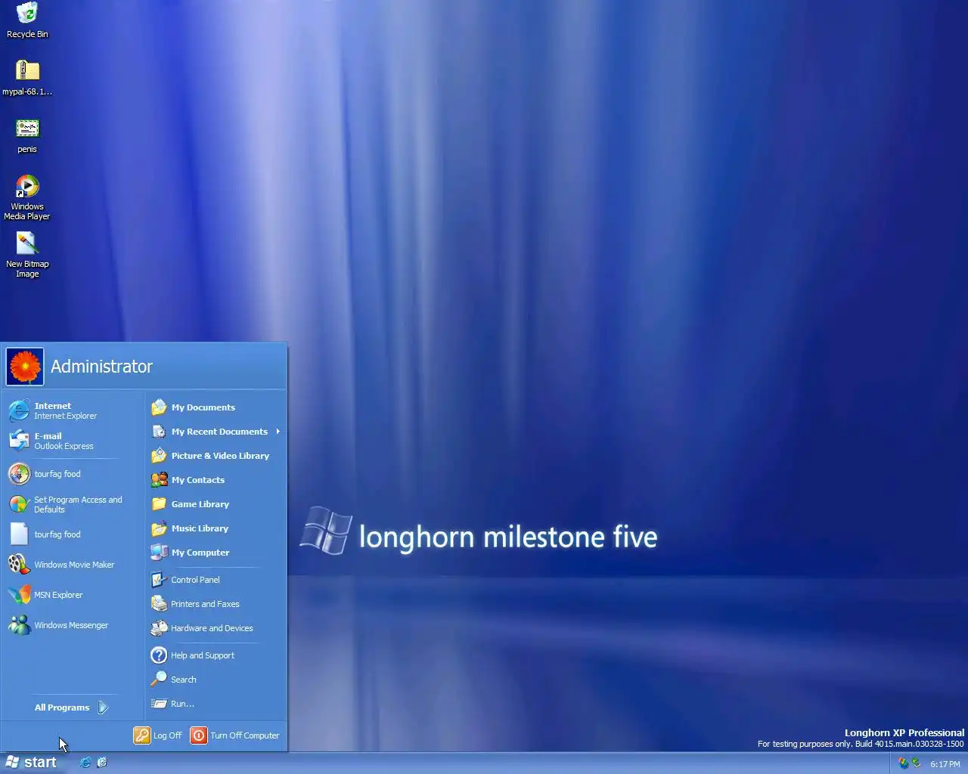This screenshot has height=774, width=968.
Task: Click the start button on the taskbar
Action: pos(32,763)
